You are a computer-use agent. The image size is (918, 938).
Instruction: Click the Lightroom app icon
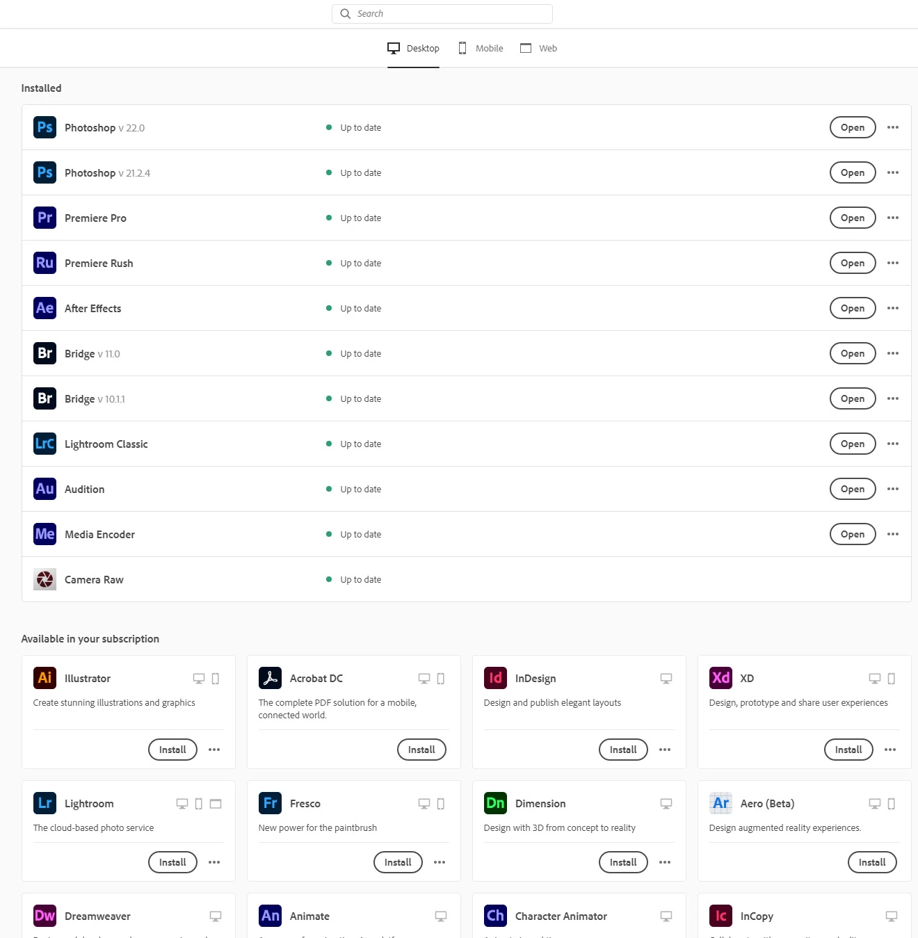click(45, 803)
